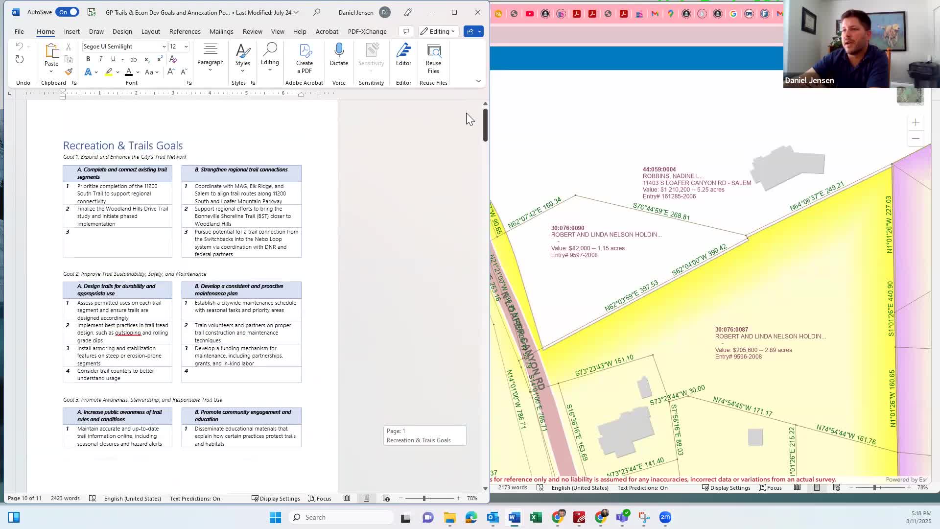Open the font name dropdown
940x529 pixels.
(164, 47)
